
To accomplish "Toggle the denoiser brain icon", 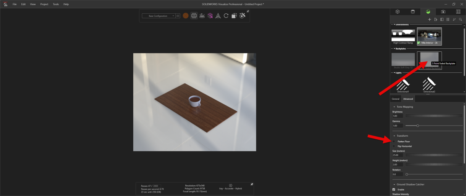I will tap(194, 16).
